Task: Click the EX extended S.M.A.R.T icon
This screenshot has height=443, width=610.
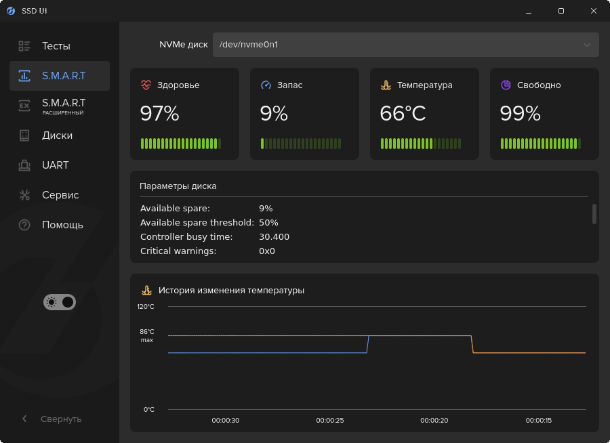Action: point(24,106)
